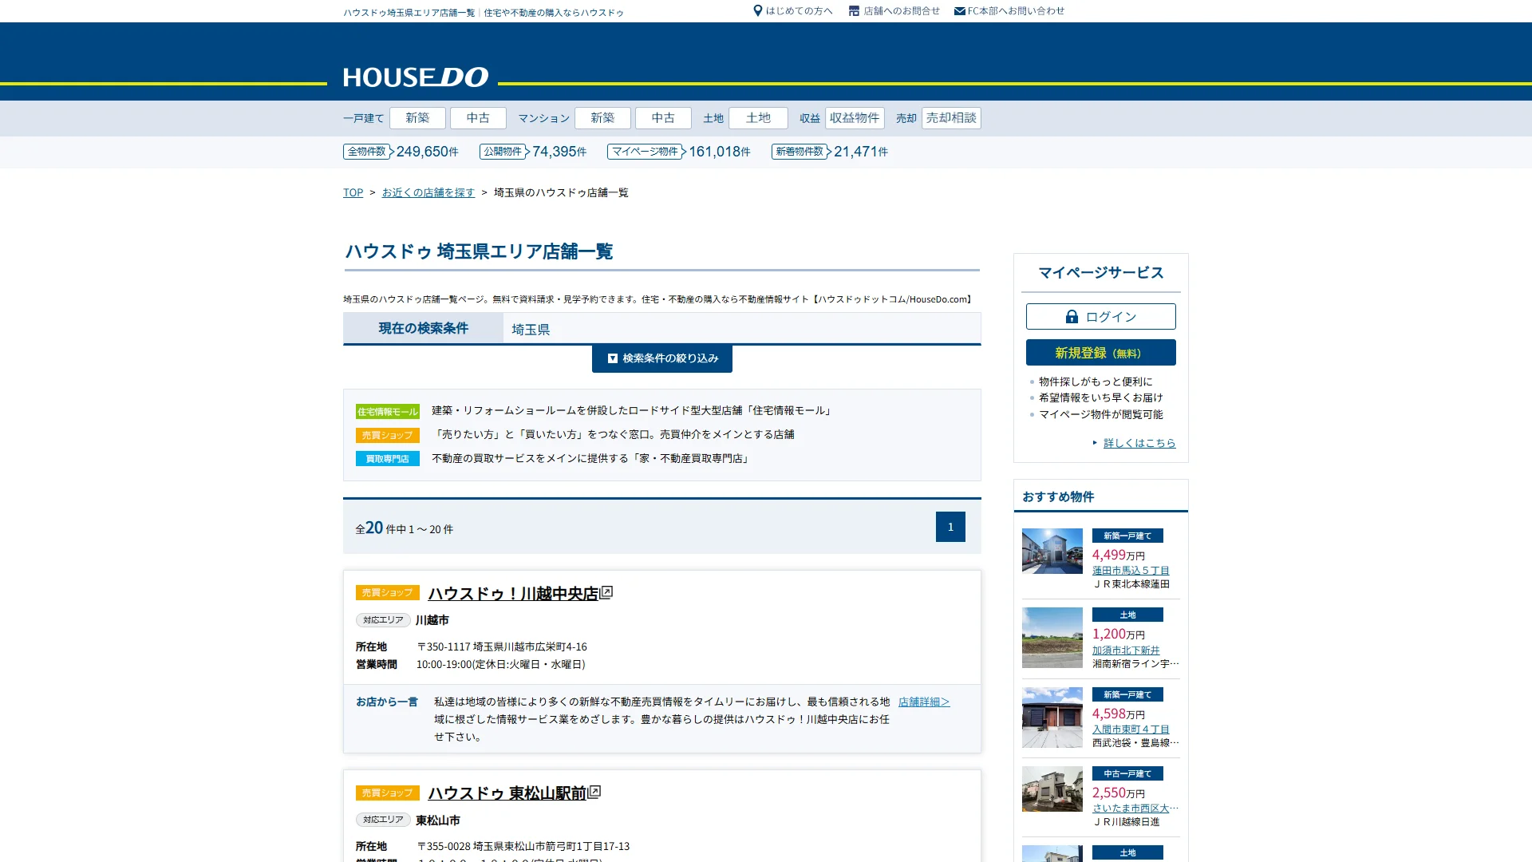This screenshot has height=862, width=1532.
Task: Expand 検索条件の絞り込み filter panel
Action: pos(662,358)
